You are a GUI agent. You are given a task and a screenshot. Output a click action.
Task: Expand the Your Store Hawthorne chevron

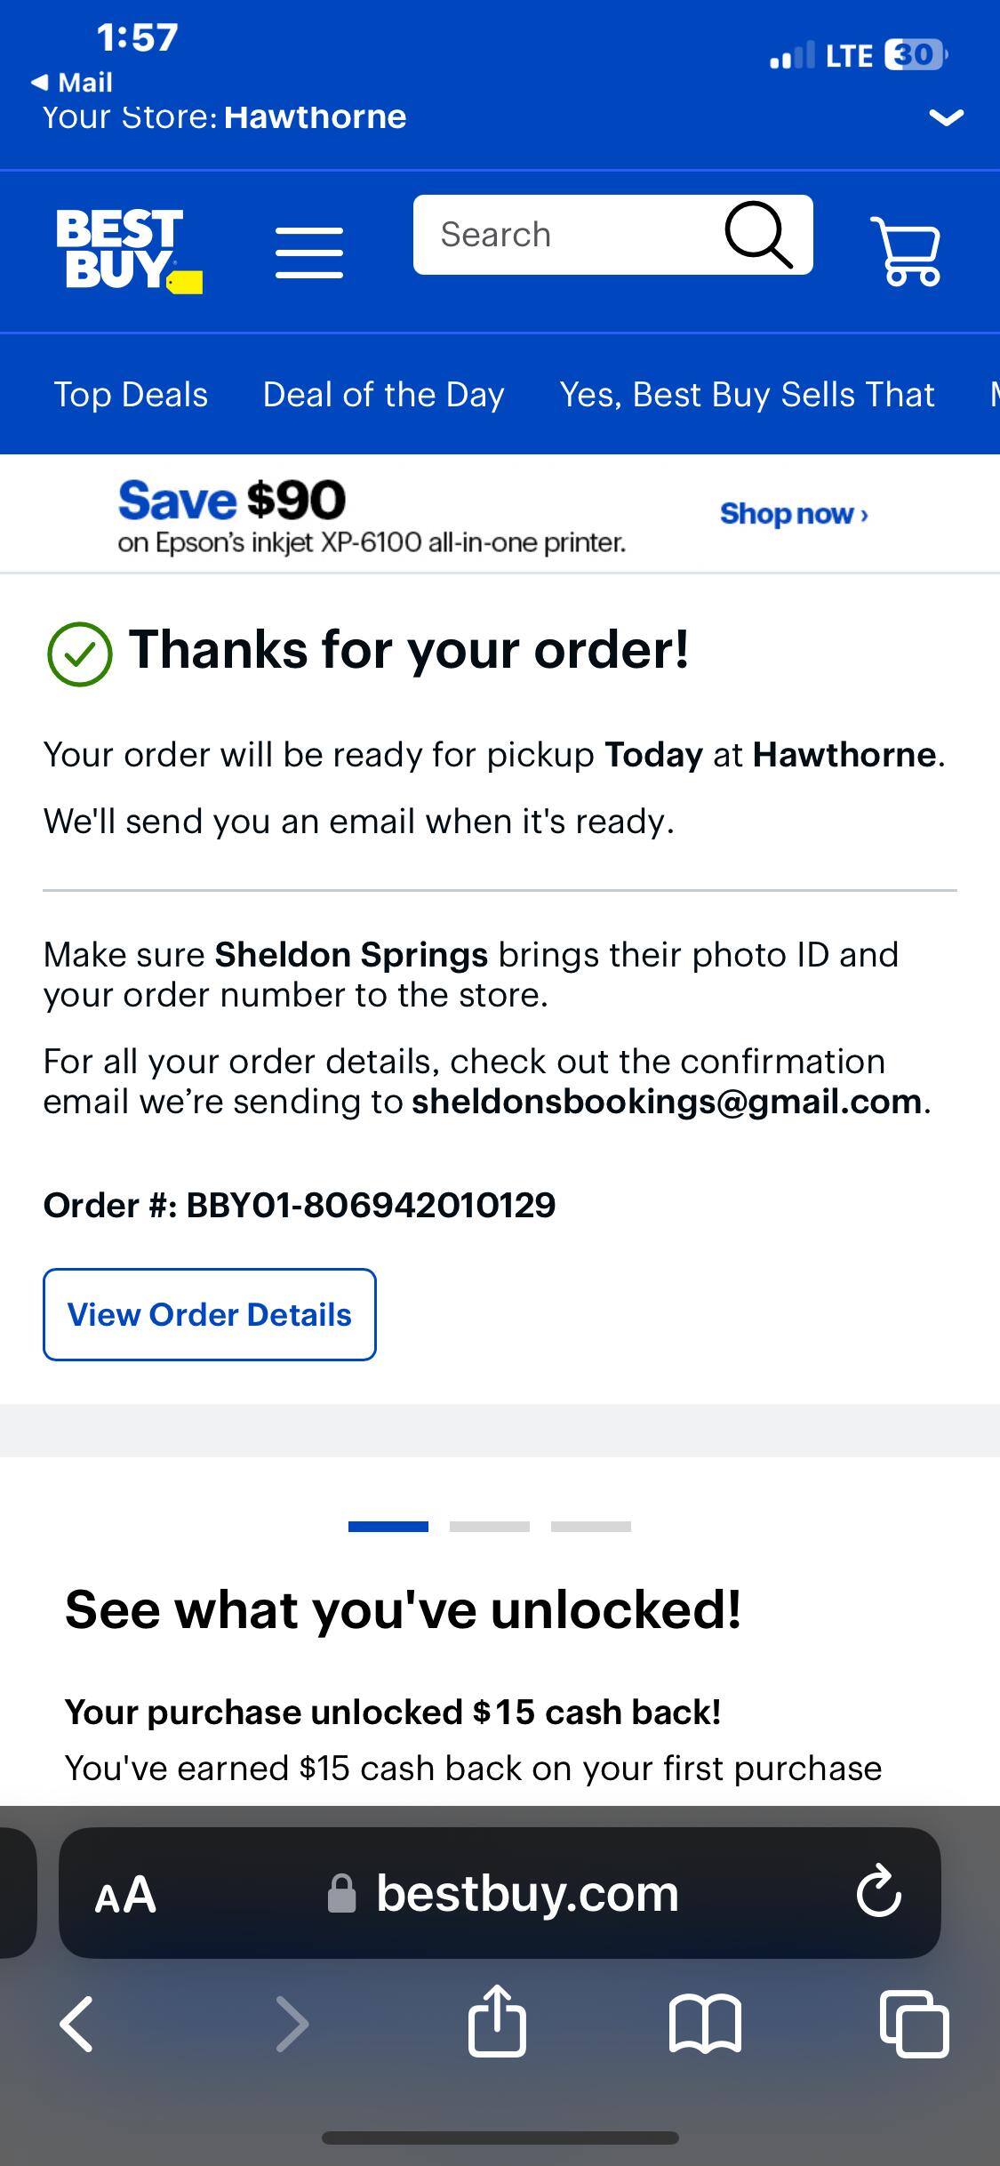pos(946,116)
